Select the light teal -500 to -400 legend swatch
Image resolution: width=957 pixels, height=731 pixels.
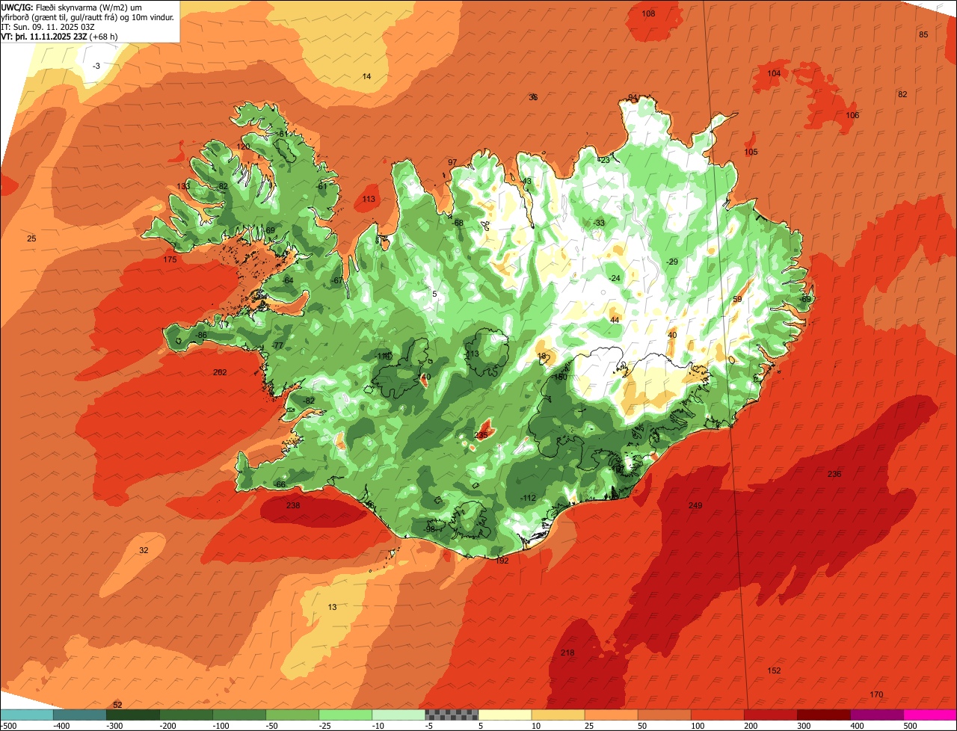(x=26, y=715)
